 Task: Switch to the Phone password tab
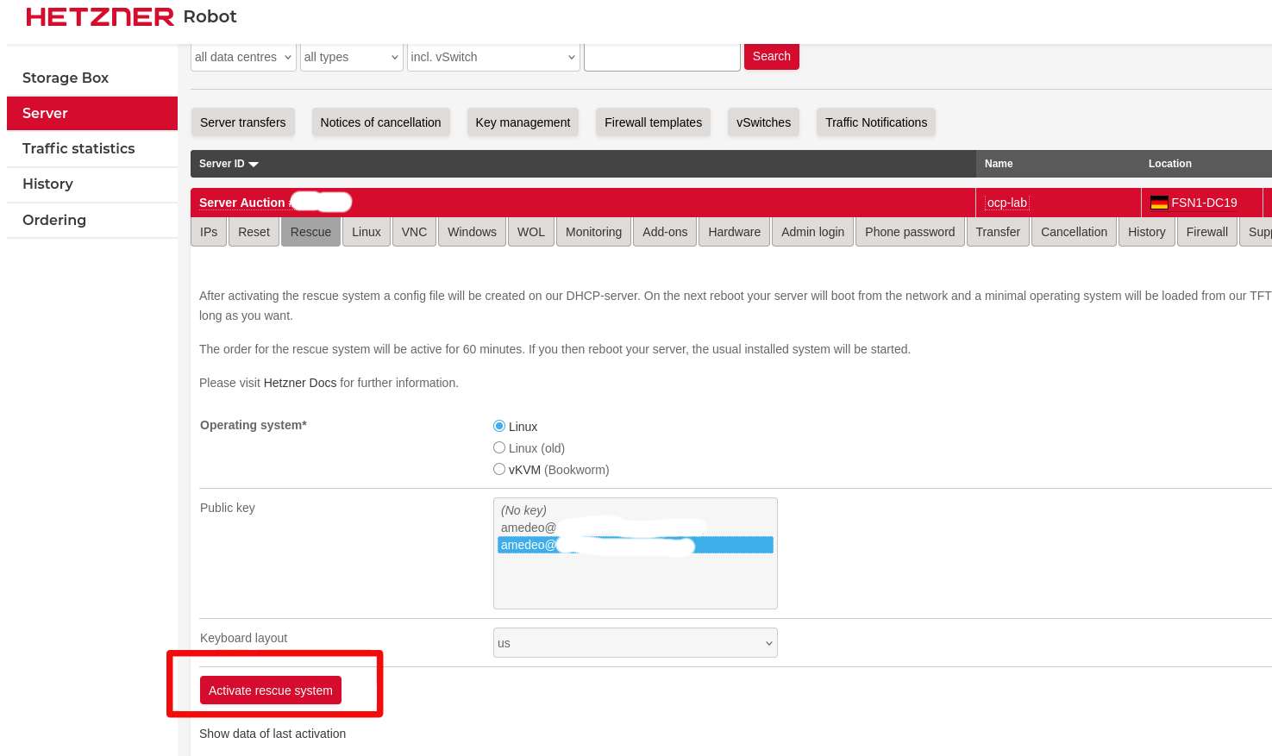click(910, 232)
